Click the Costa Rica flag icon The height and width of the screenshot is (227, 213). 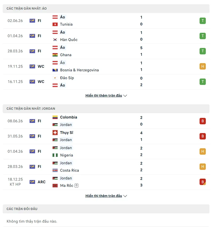coord(55,170)
